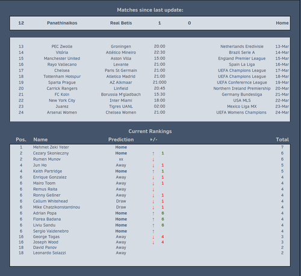Click Paris St Germain team name
This screenshot has width=301, height=276.
point(121,70)
